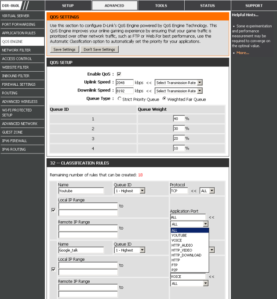Click Youtube rule Protocol TCP field
The width and height of the screenshot is (277, 299).
179,191
